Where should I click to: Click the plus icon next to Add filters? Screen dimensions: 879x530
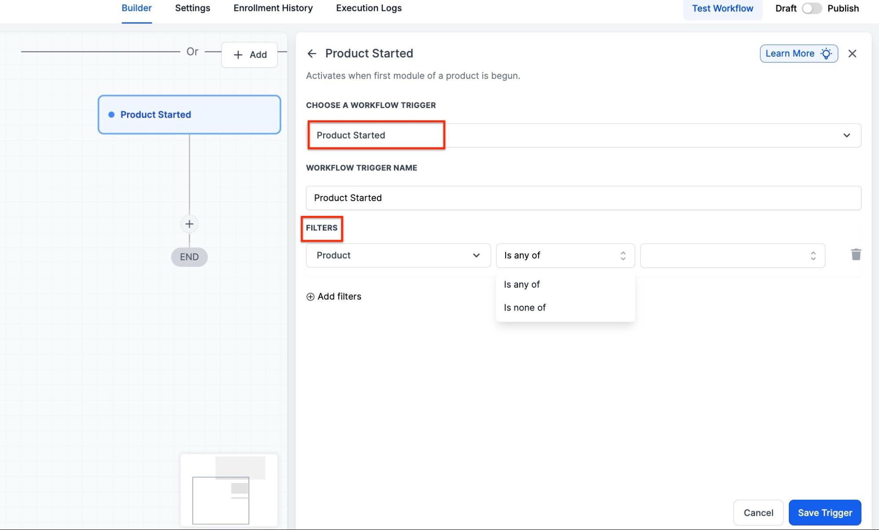[310, 297]
